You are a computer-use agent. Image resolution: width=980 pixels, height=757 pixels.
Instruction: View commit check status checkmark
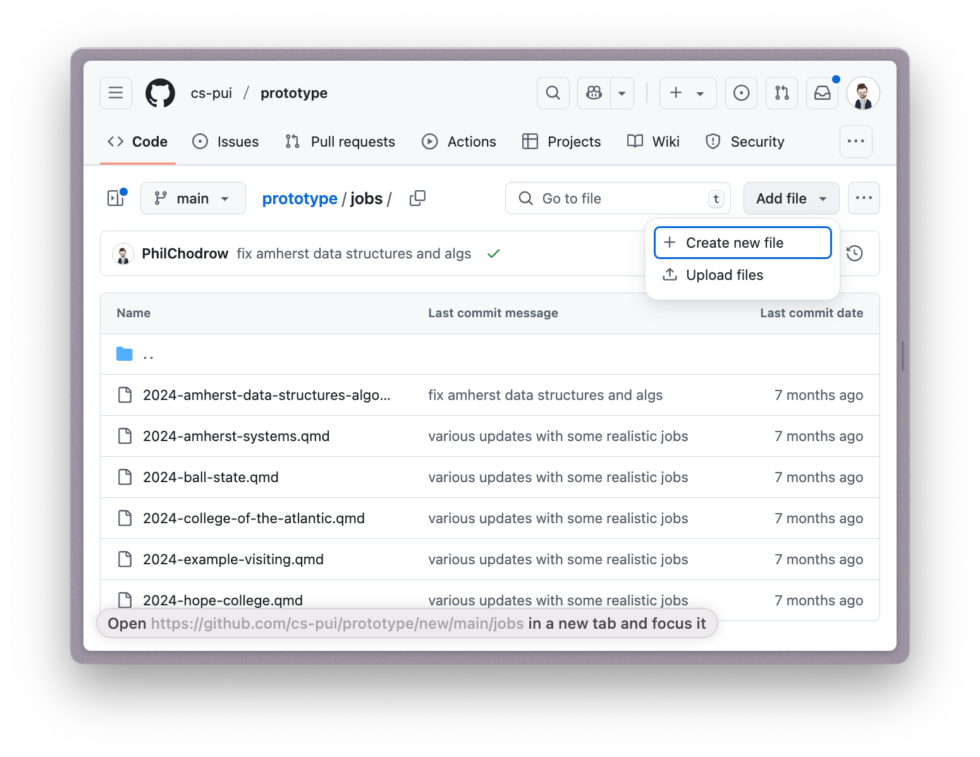[494, 253]
